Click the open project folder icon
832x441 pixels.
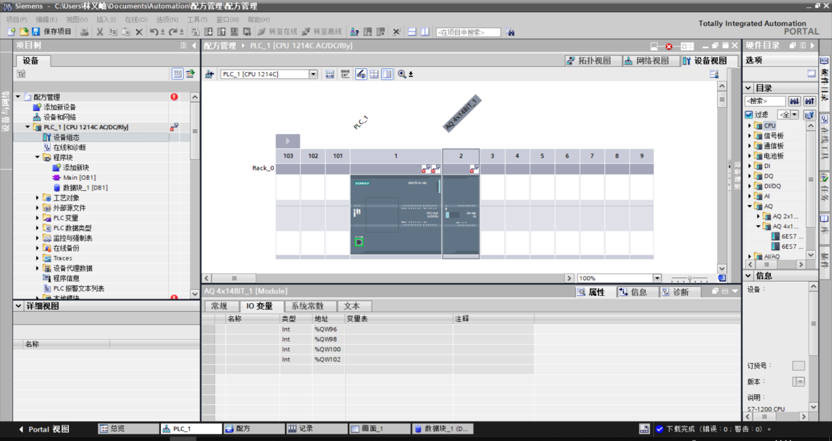click(x=24, y=31)
